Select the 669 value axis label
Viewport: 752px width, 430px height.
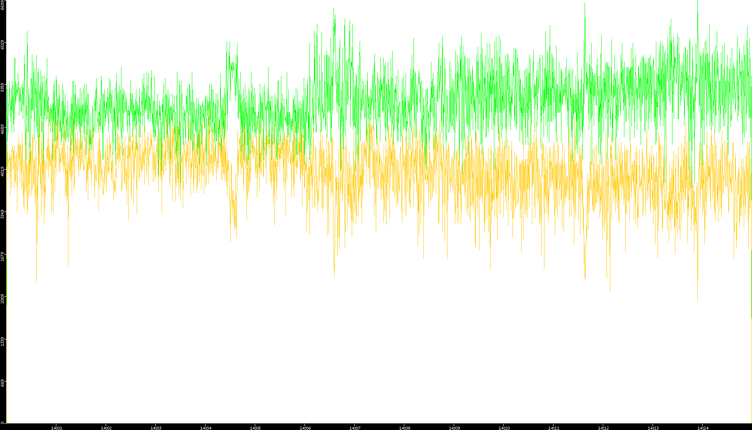[x=2, y=383]
